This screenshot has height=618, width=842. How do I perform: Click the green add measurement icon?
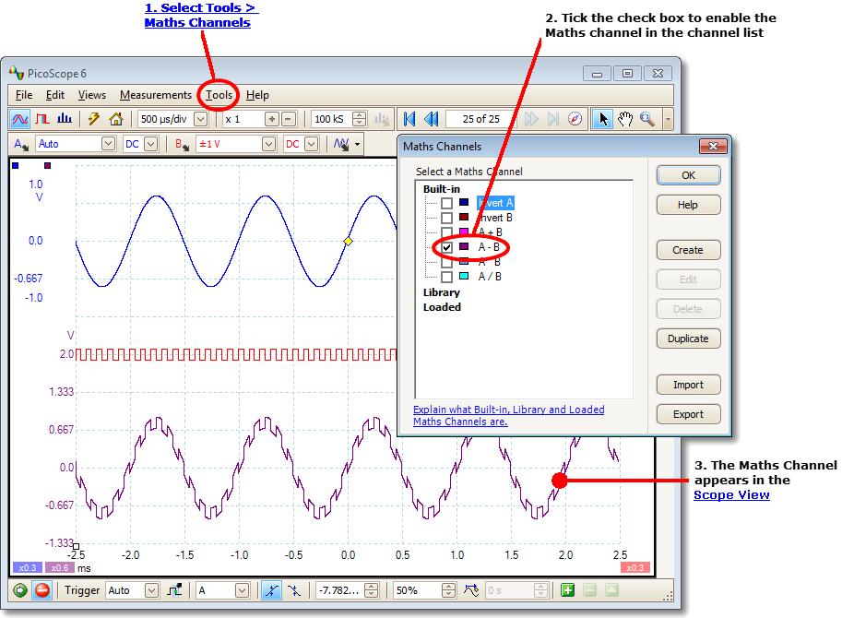pos(567,590)
